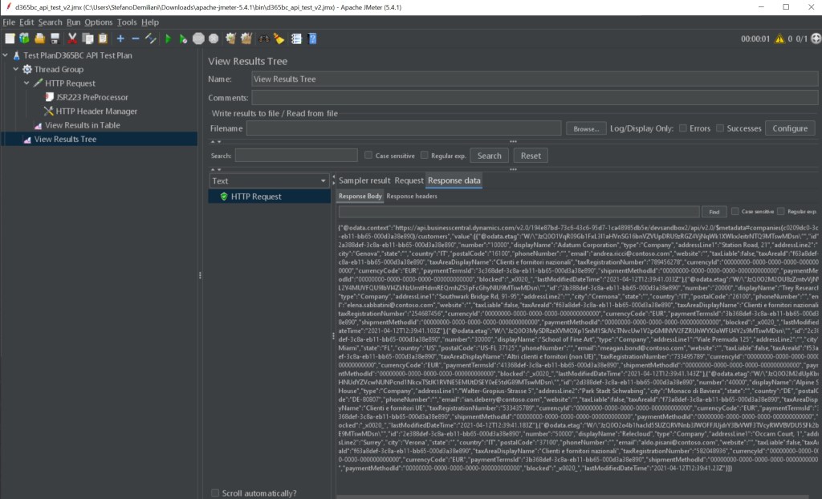Click the Browse... button

tap(586, 128)
